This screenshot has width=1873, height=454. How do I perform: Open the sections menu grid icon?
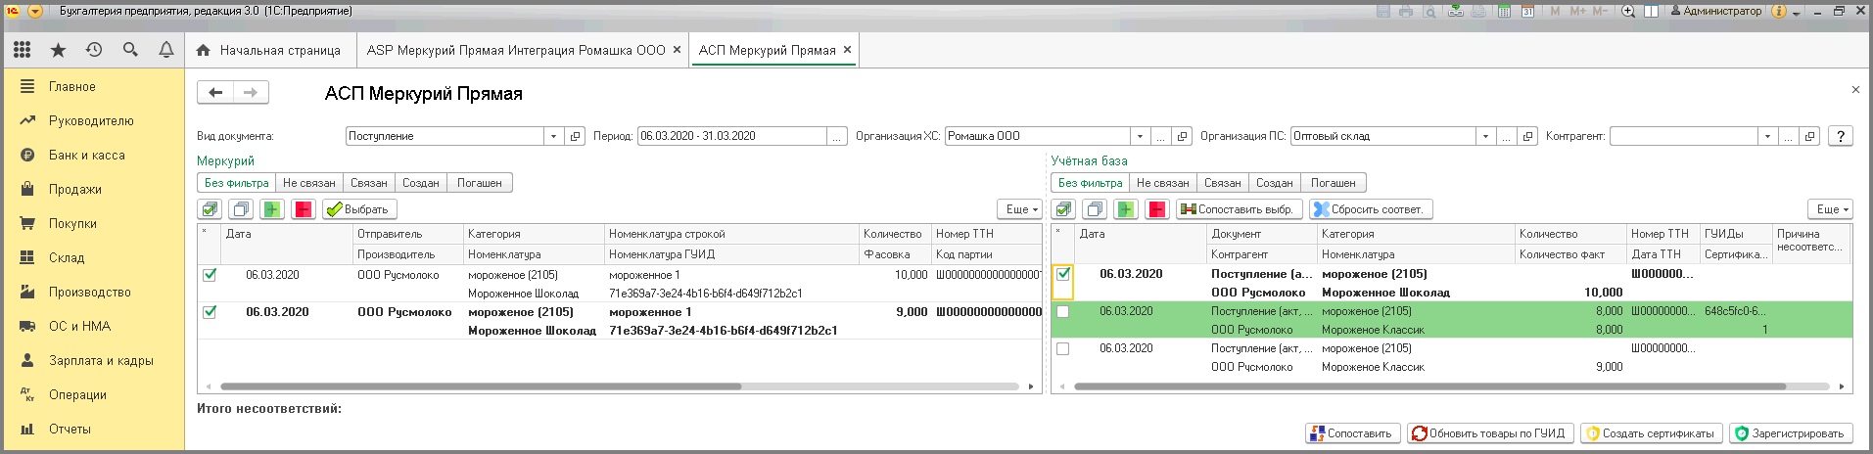tap(22, 49)
